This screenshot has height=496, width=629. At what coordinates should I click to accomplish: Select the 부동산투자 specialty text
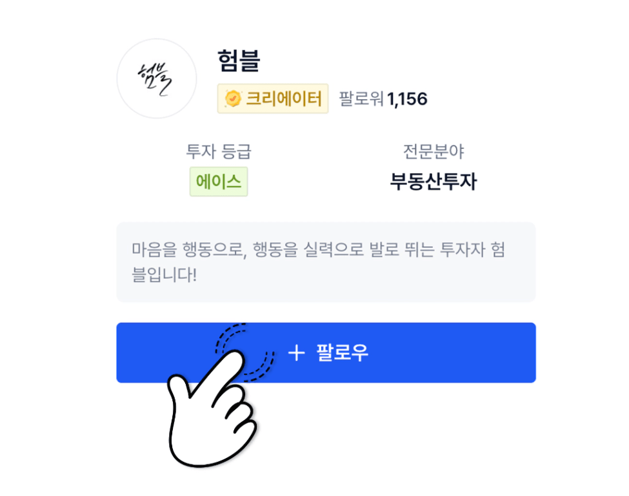pyautogui.click(x=433, y=182)
